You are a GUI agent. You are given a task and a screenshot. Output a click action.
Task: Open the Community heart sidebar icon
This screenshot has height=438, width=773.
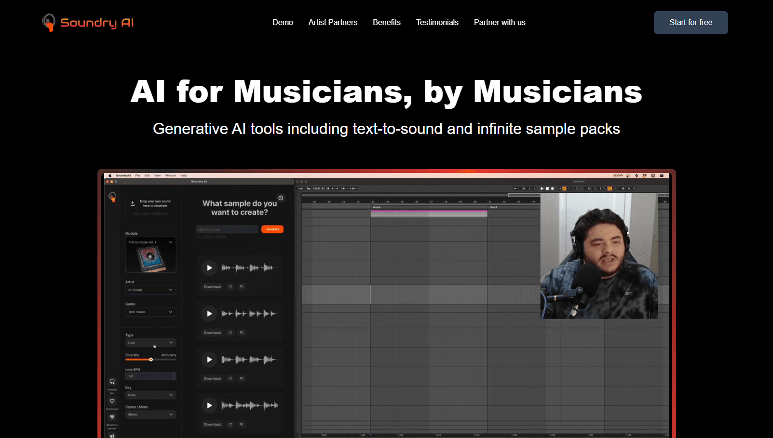click(x=112, y=401)
